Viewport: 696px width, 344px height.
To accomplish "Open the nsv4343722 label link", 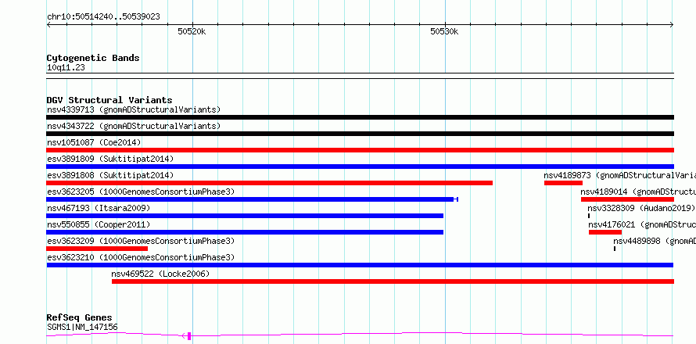I will click(134, 126).
